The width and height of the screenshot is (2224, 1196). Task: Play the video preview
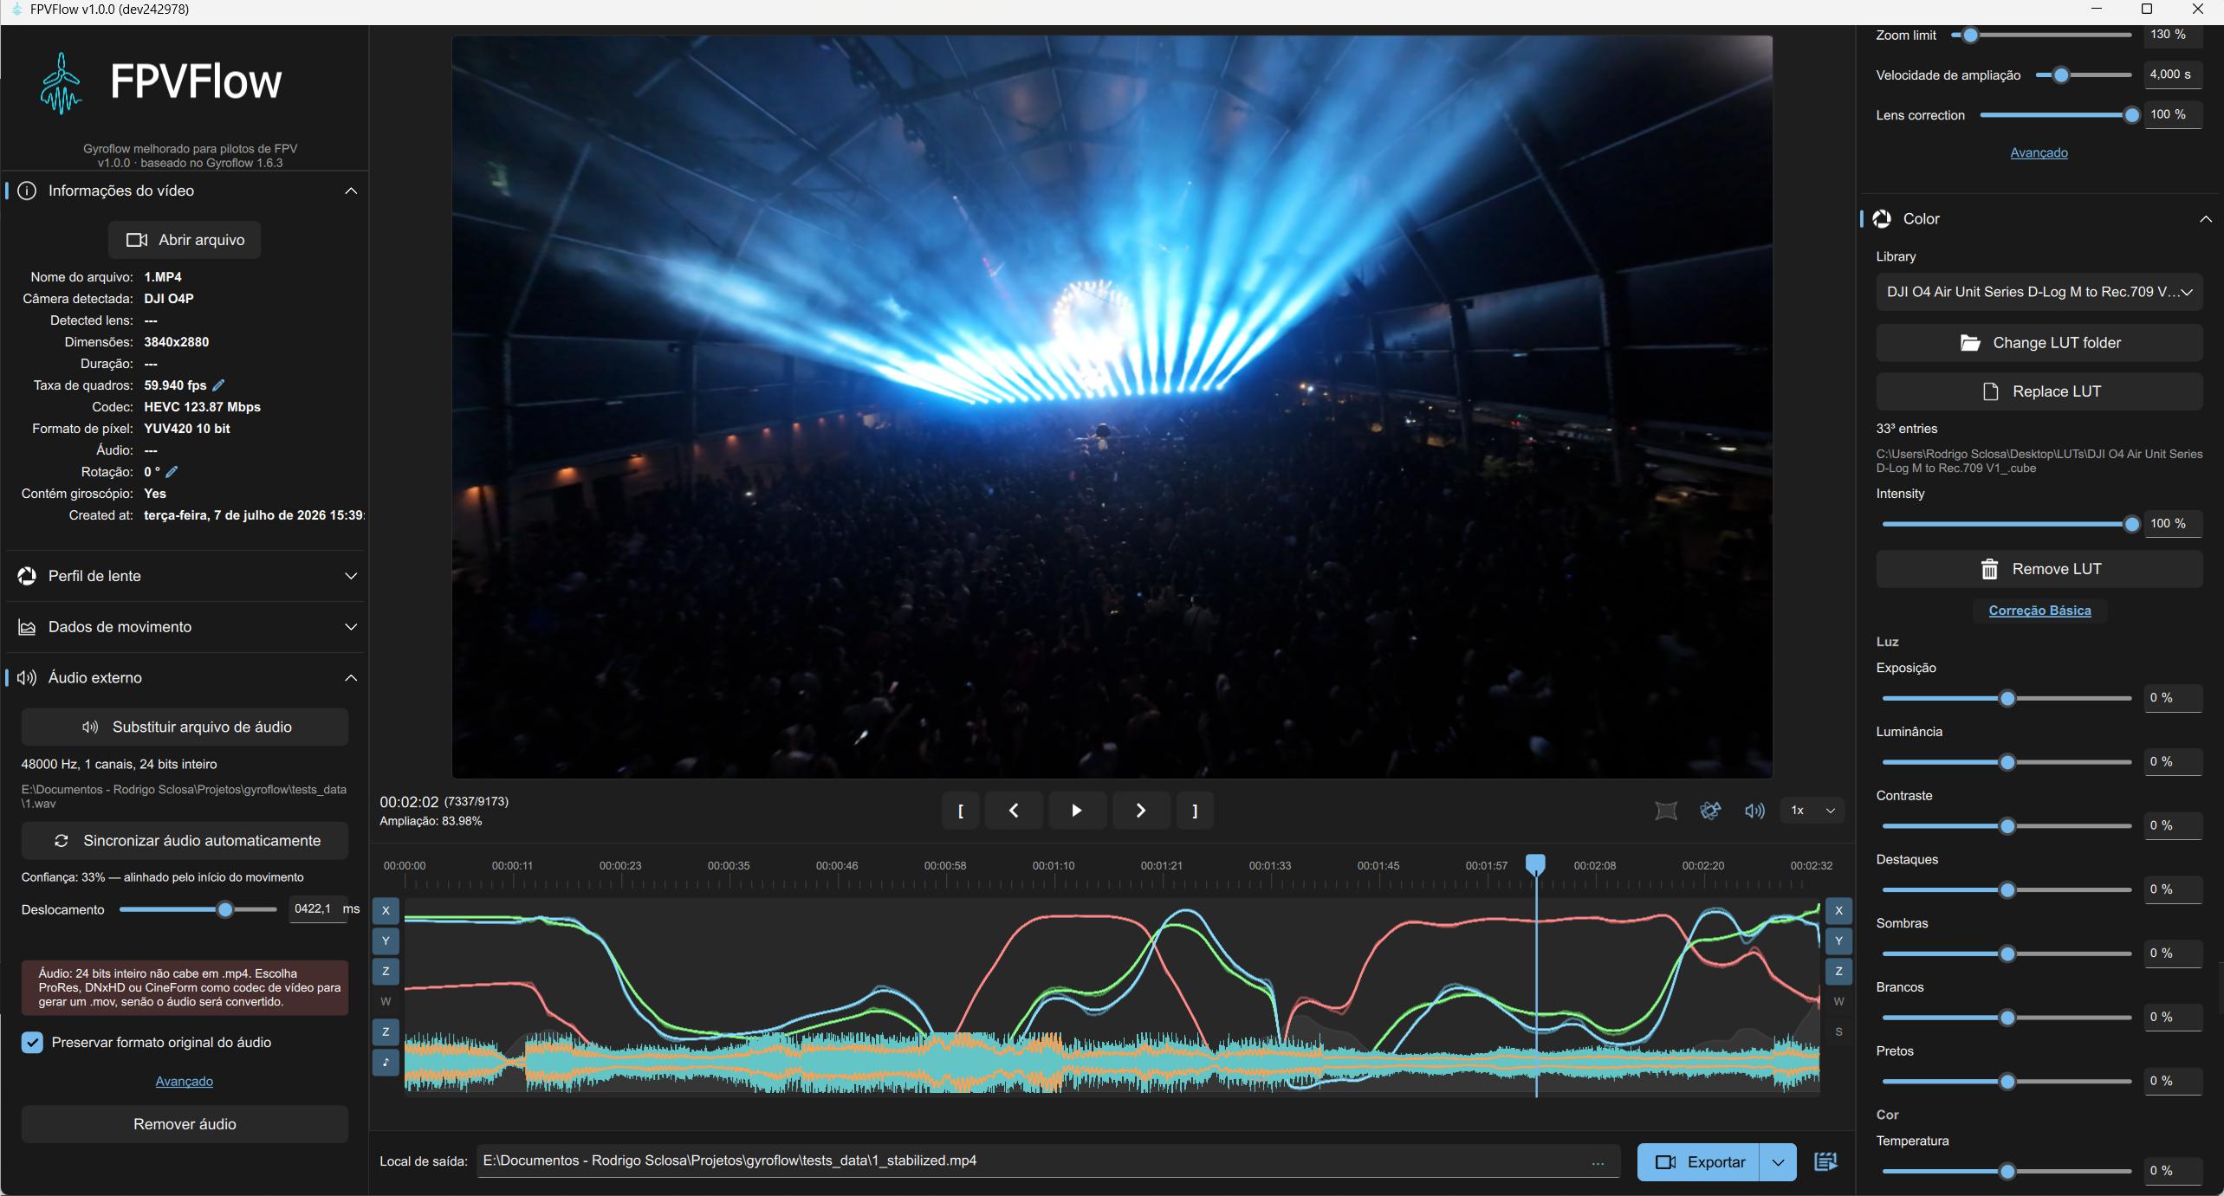(1076, 811)
